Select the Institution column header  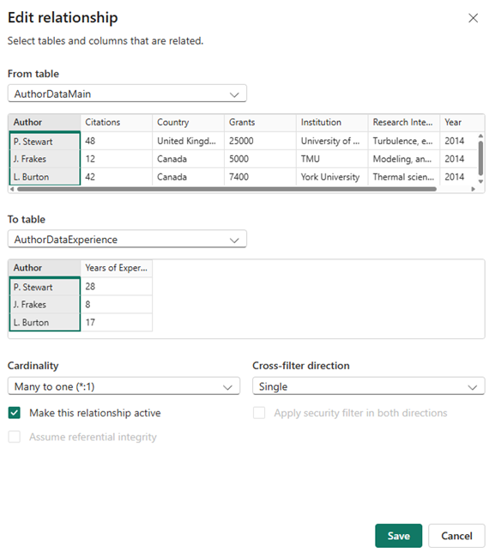332,122
